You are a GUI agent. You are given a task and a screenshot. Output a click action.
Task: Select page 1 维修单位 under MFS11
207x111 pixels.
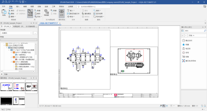pos(22,55)
